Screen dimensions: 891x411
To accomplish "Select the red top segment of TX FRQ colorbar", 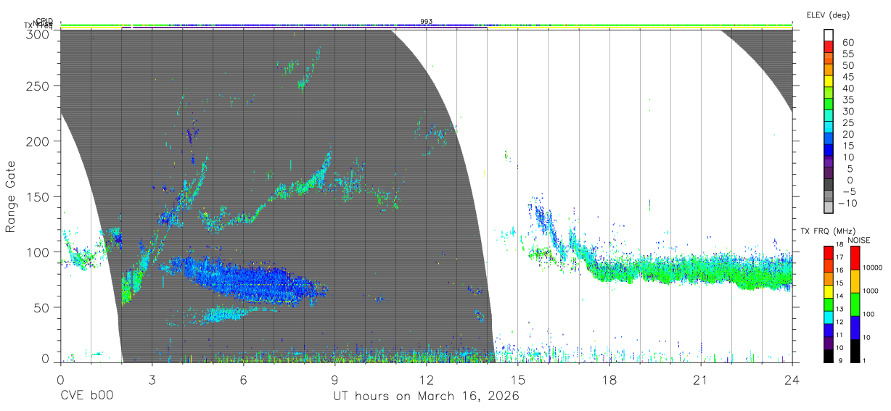I will (x=829, y=252).
